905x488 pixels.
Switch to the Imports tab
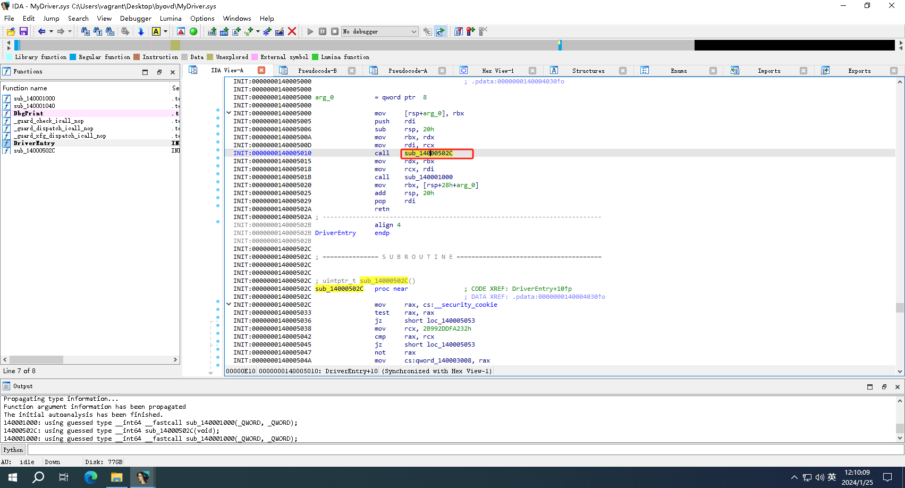768,71
